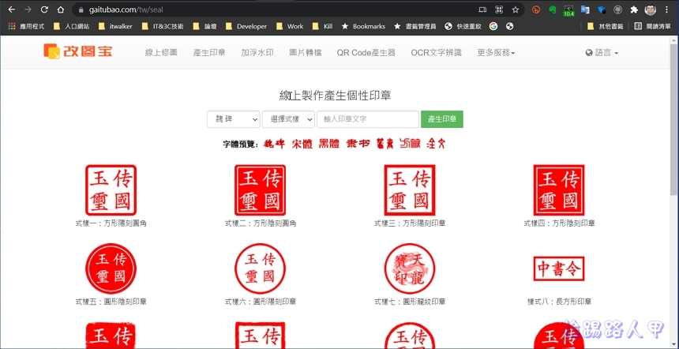679x349 pixels.
Task: Open QR Code產生器 in navigation bar
Action: point(366,53)
